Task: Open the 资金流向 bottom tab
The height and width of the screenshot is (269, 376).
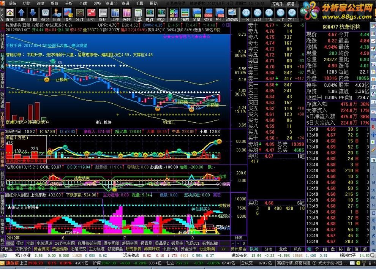Action: coord(41,249)
